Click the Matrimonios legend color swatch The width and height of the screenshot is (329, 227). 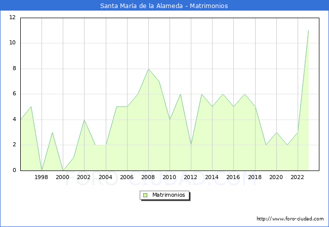(x=145, y=195)
